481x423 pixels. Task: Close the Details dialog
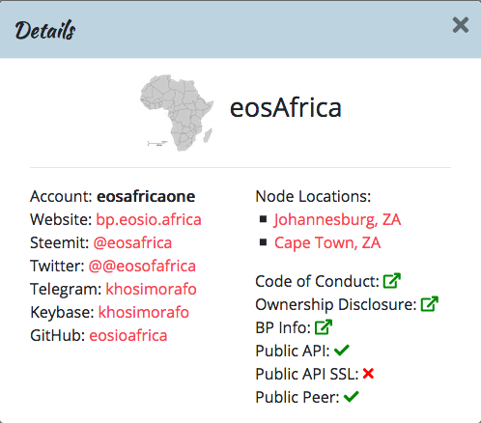461,25
